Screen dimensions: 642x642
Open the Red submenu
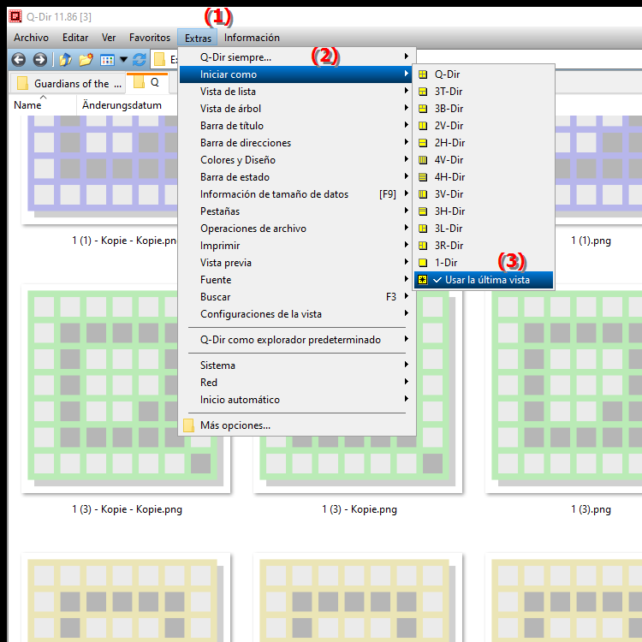[x=298, y=383]
